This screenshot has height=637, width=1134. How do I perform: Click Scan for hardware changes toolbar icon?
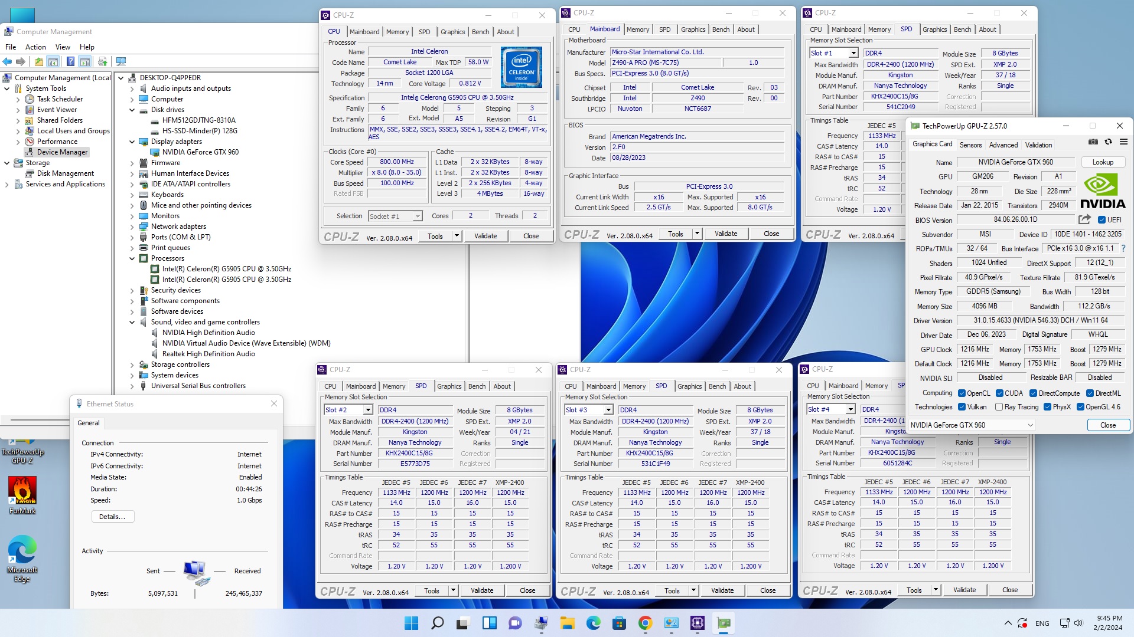tap(121, 62)
